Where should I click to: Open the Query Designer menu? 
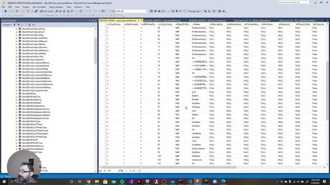[56, 7]
